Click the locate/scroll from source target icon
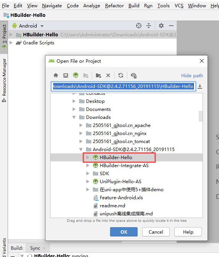This screenshot has width=219, height=257. coord(139,26)
